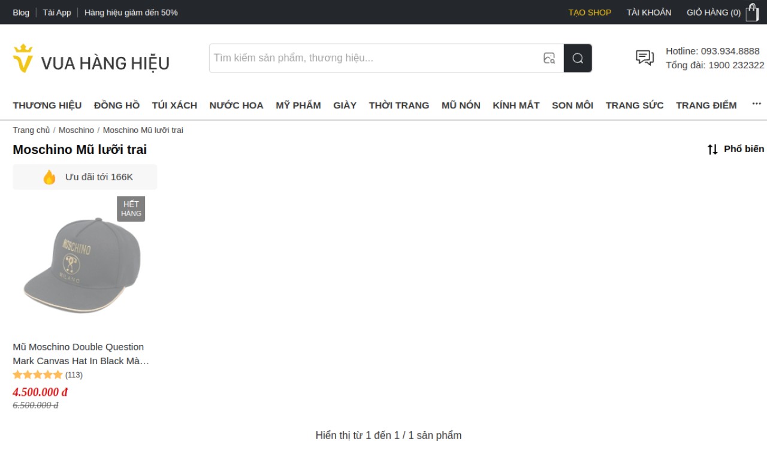Click the Tải App link
767x460 pixels.
click(57, 13)
